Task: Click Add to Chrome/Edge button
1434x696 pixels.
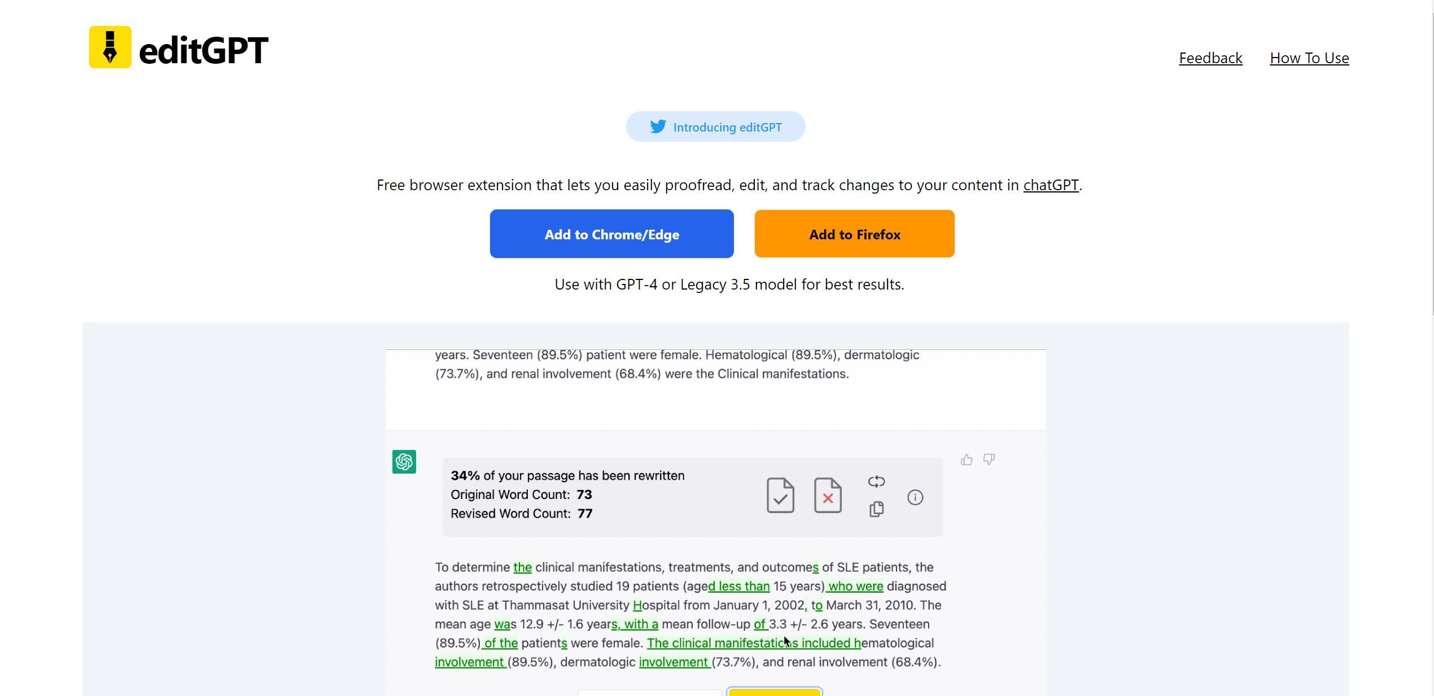Action: pos(612,233)
